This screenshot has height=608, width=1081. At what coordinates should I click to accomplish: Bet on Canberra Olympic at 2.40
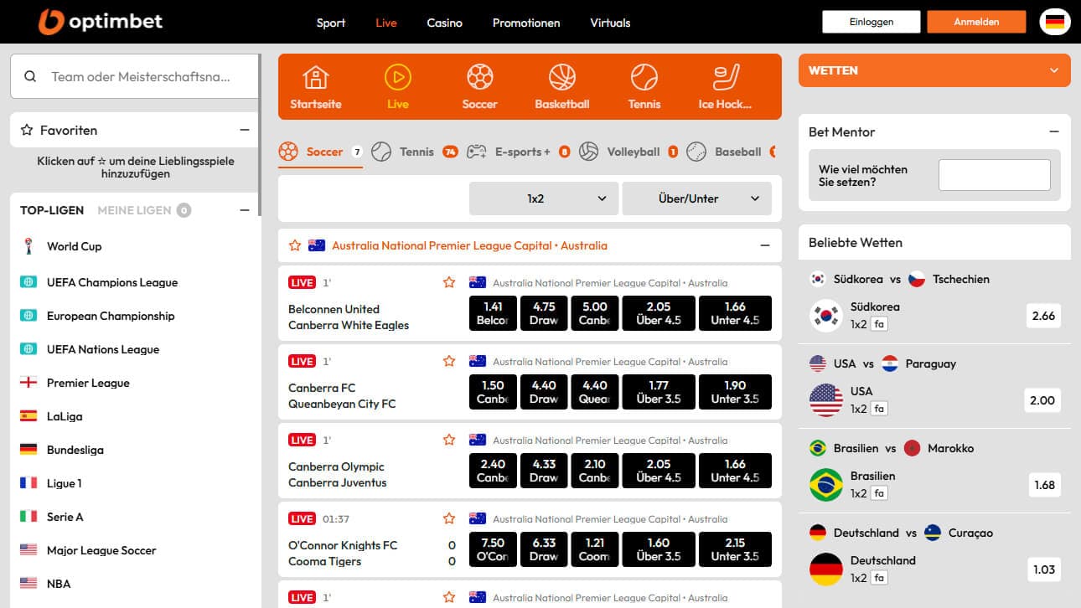[493, 471]
